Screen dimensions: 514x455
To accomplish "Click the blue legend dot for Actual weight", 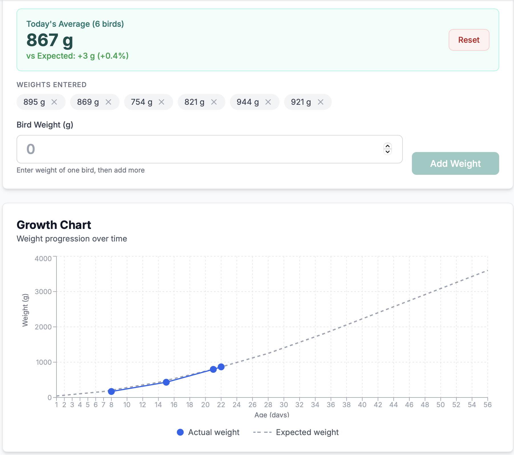I will 180,432.
